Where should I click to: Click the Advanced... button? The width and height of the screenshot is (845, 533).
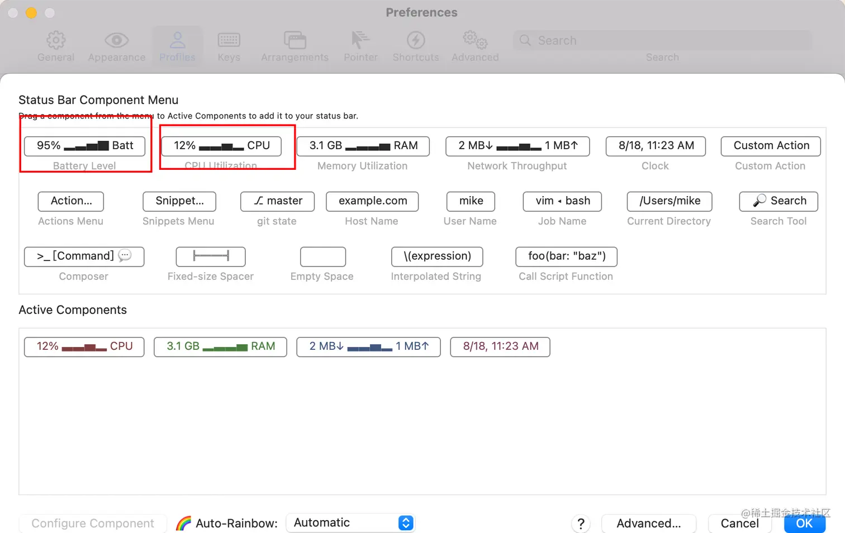(649, 524)
